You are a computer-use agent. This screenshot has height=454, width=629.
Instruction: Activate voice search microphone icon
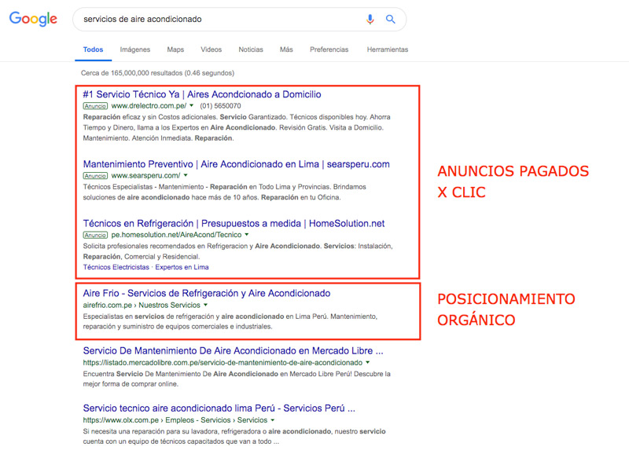[370, 19]
